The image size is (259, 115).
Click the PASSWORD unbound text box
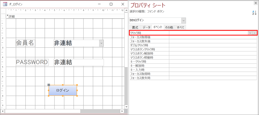[x=78, y=62]
